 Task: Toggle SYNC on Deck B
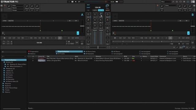[x=115, y=21]
